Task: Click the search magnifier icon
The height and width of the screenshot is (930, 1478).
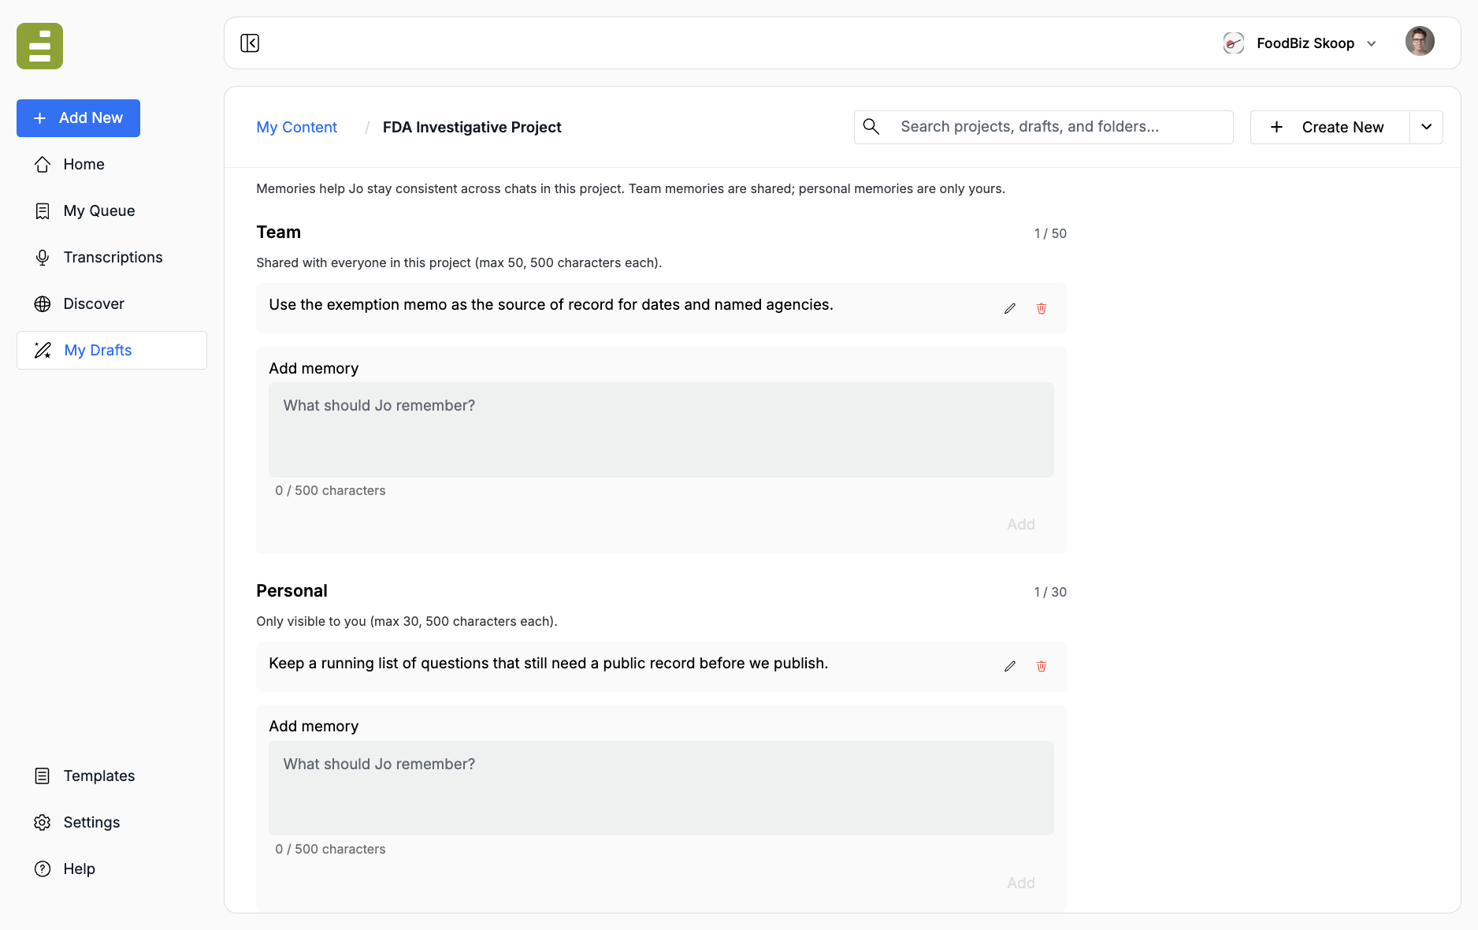Action: tap(871, 126)
